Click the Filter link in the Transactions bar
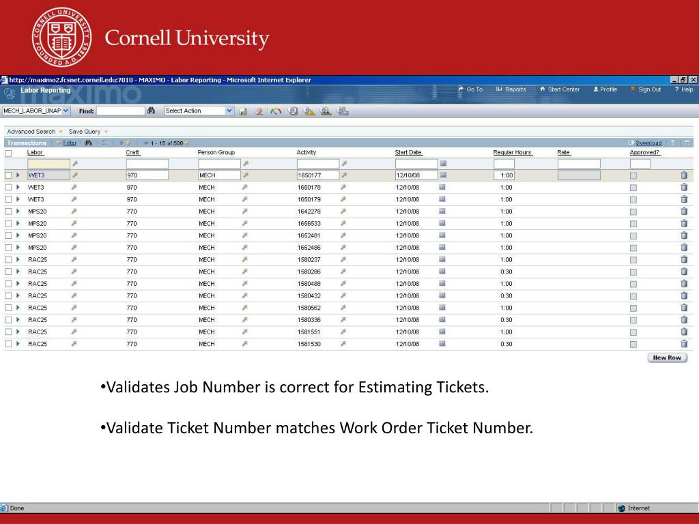This screenshot has width=699, height=524. pos(70,143)
